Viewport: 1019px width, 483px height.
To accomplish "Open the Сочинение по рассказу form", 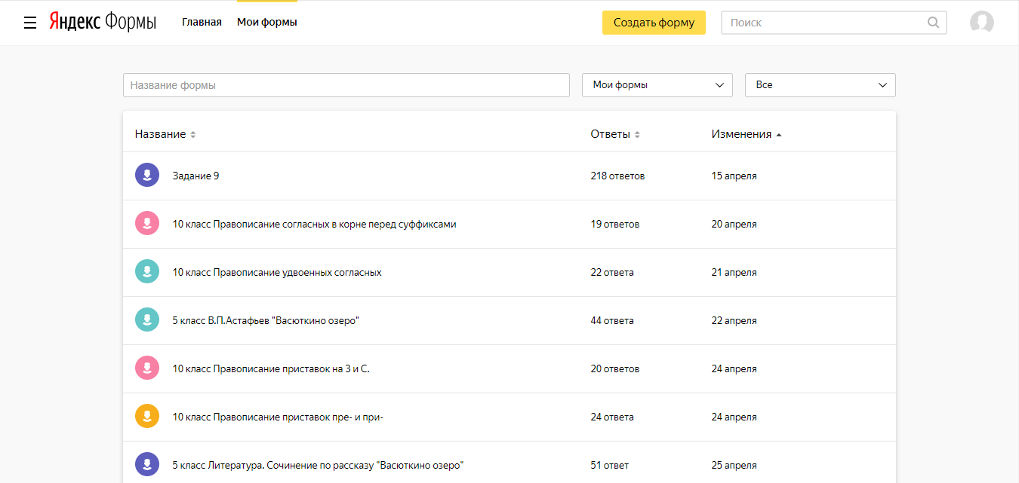I will click(x=318, y=465).
